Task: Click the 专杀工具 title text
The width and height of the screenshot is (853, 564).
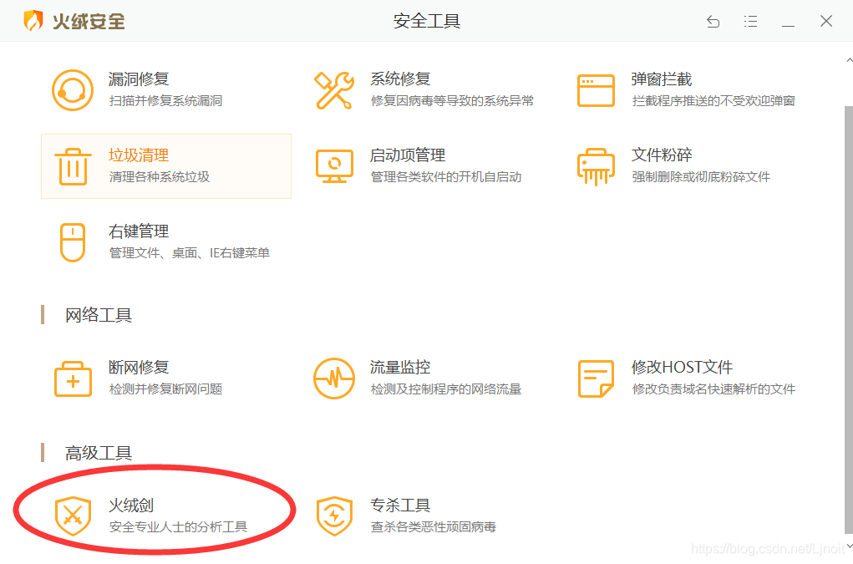Action: pos(400,505)
